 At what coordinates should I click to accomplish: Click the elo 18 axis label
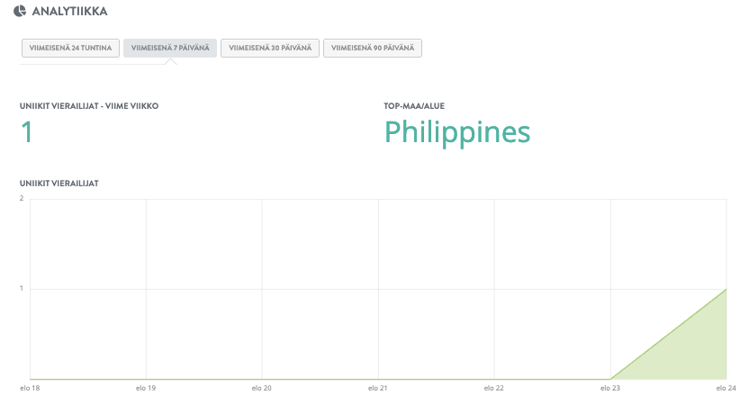click(30, 389)
